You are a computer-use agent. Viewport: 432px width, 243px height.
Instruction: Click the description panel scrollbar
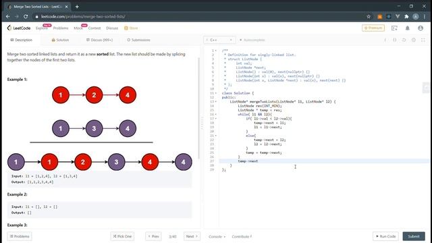(198, 108)
